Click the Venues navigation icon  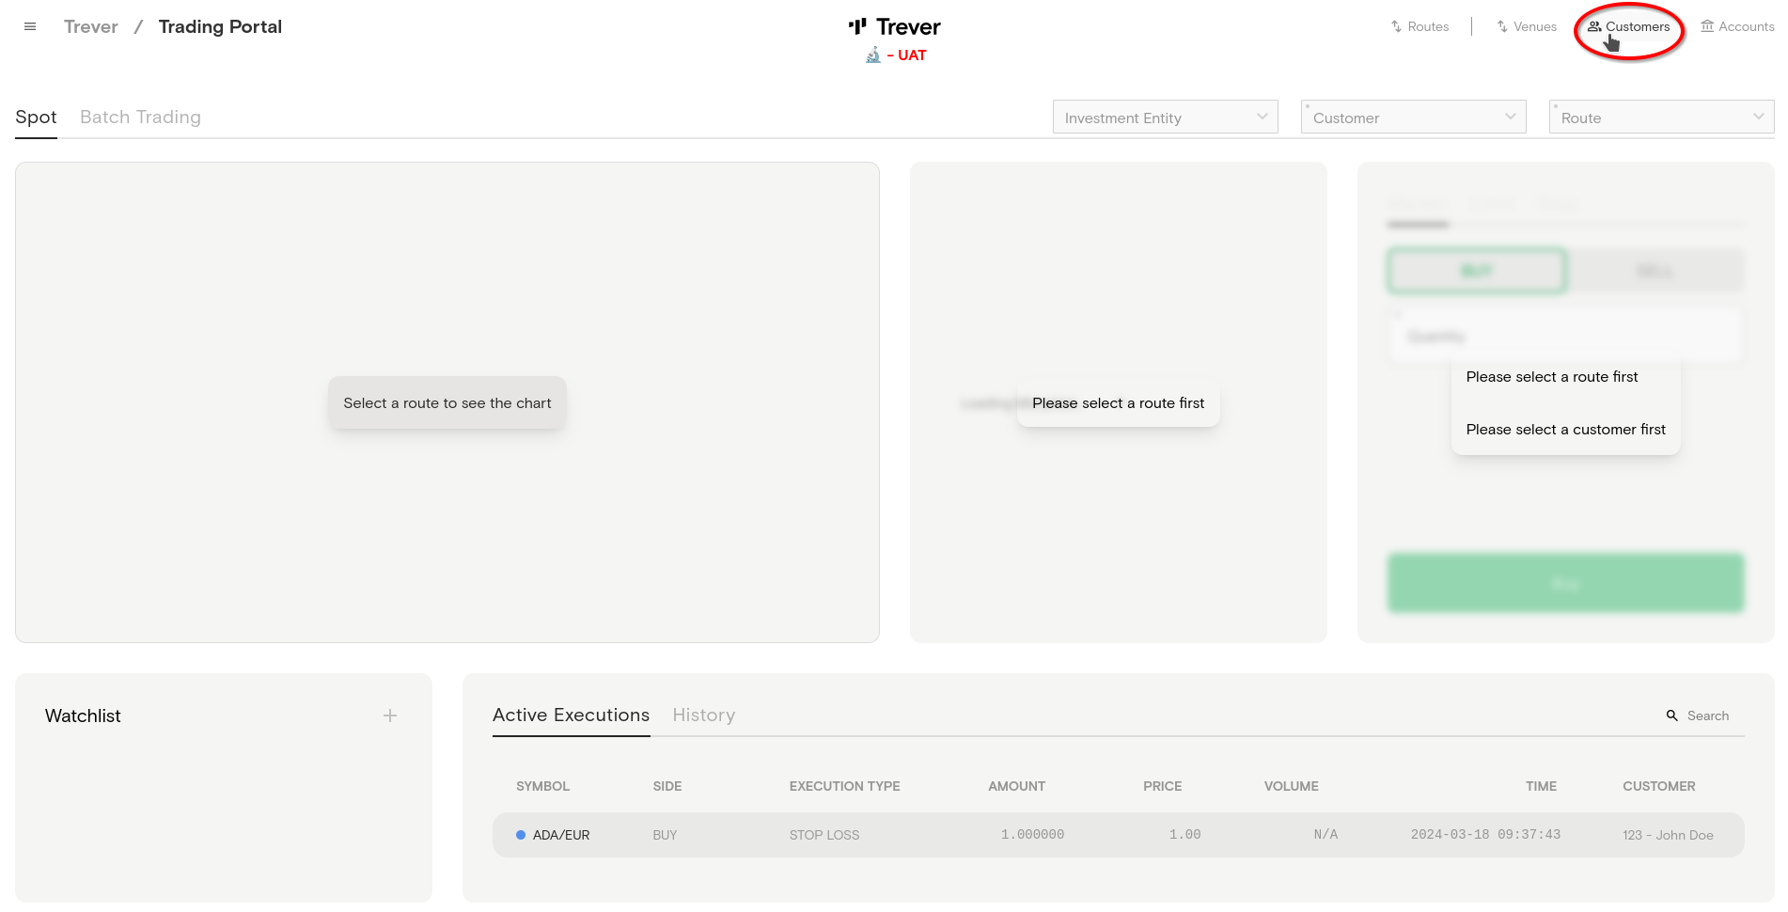(1502, 27)
